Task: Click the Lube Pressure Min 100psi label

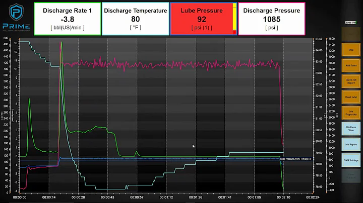Action: [x=295, y=159]
